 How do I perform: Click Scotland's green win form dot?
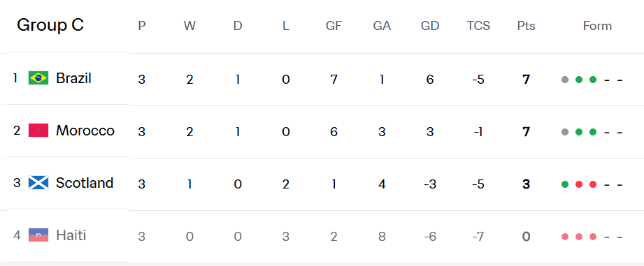pyautogui.click(x=565, y=184)
